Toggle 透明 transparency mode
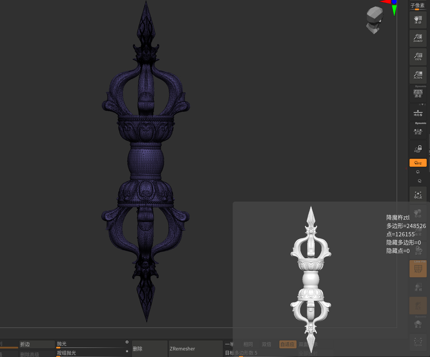The height and width of the screenshot is (357, 430). 418,287
